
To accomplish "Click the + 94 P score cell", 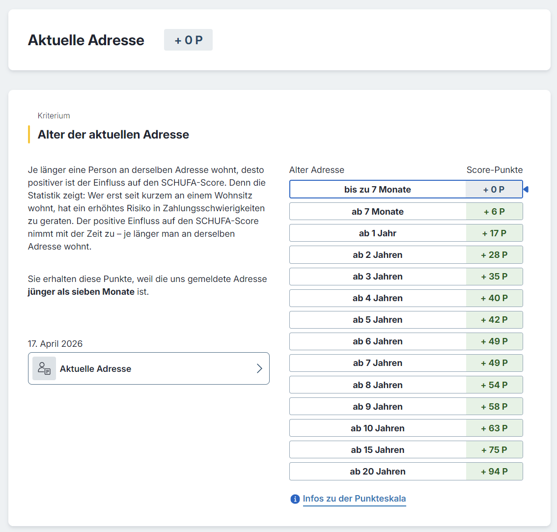I will [x=494, y=472].
